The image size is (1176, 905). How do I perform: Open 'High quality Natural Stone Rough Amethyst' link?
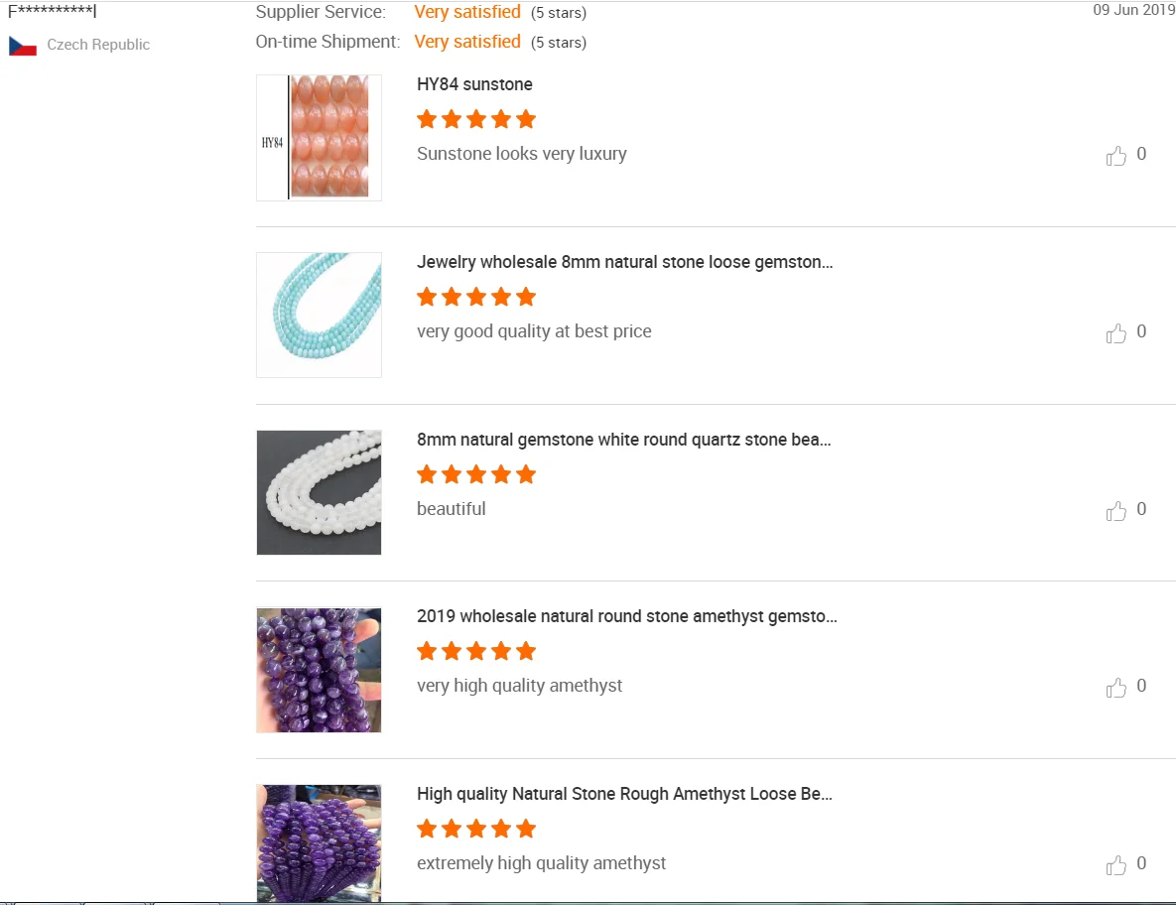624,794
